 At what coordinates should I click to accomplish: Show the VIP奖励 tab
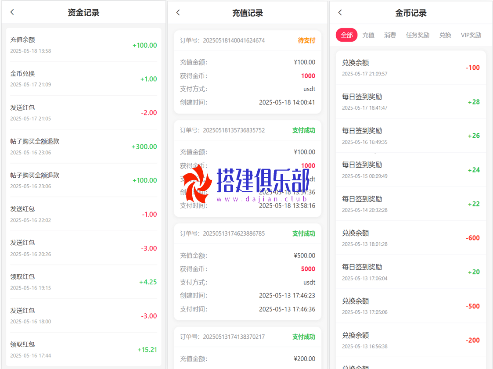pyautogui.click(x=471, y=35)
